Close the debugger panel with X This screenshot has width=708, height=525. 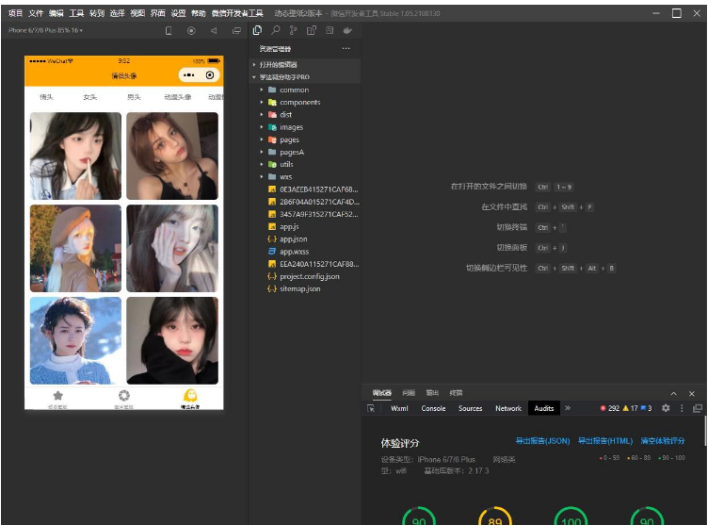click(692, 393)
